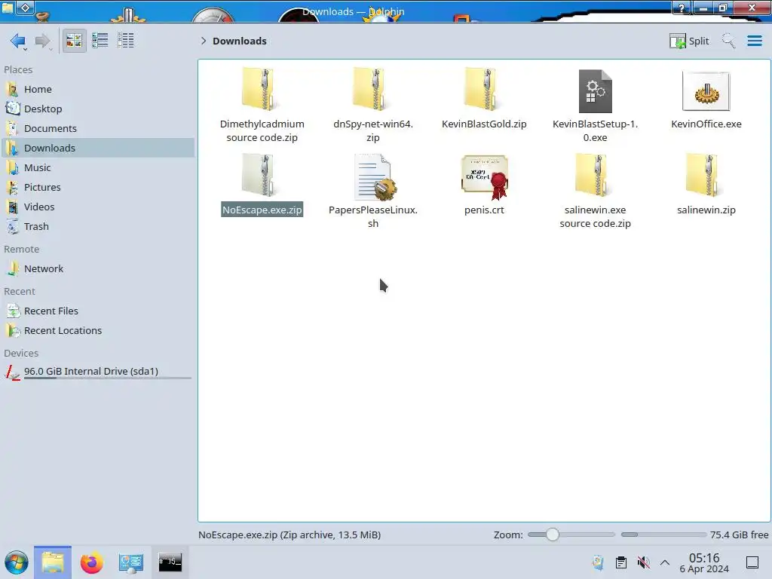Image resolution: width=772 pixels, height=579 pixels.
Task: Click the KevinOffice.exe filename text
Action: pyautogui.click(x=706, y=124)
